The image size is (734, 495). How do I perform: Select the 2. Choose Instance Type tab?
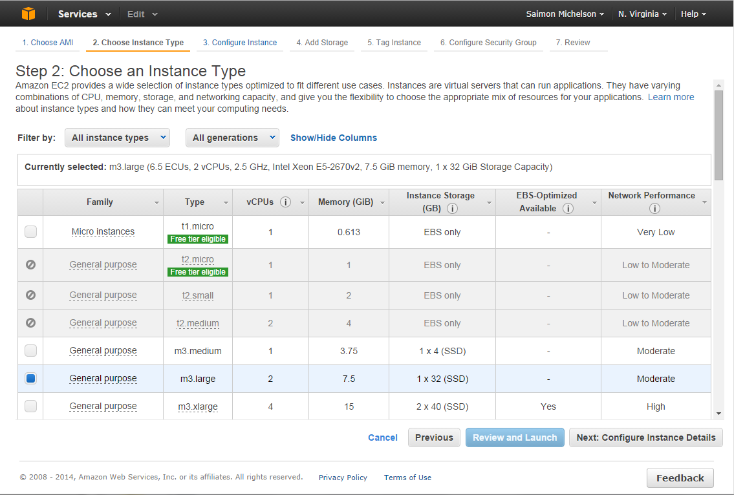(138, 43)
